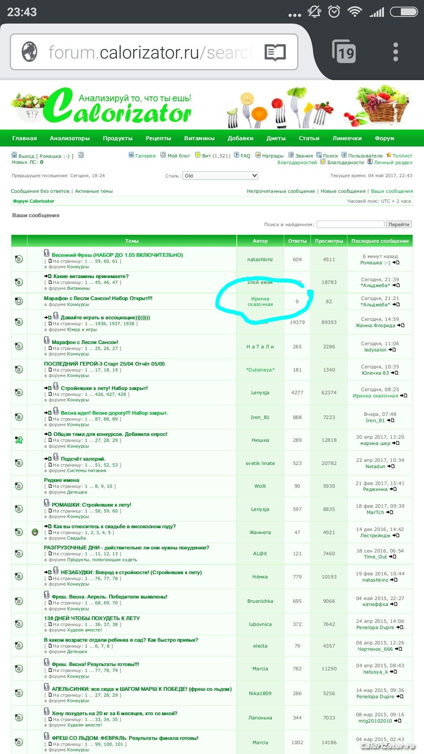Screen dimensions: 424x754
Task: Open the Анализаторы menu item
Action: [x=69, y=138]
